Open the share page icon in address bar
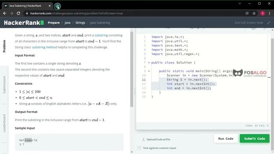Viewport: 274px width, 154px height. click(x=247, y=13)
